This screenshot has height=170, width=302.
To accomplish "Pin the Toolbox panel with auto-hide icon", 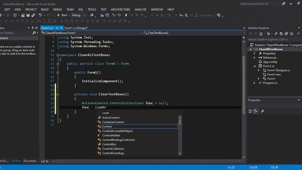I will [x=33, y=28].
